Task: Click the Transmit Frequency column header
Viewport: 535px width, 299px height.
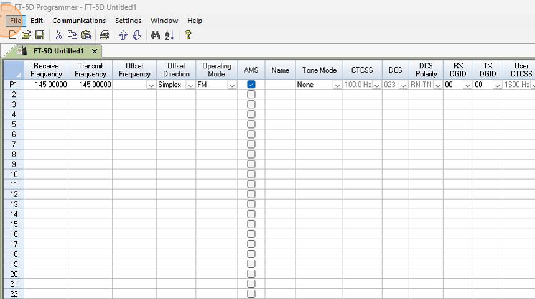Action: tap(90, 70)
